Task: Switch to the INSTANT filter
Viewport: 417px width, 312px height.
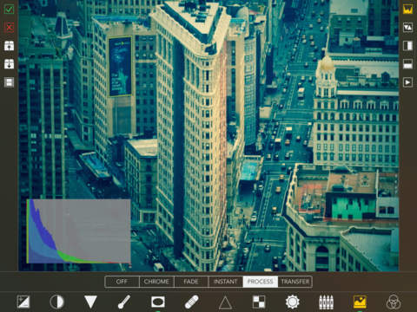Action: click(x=225, y=282)
